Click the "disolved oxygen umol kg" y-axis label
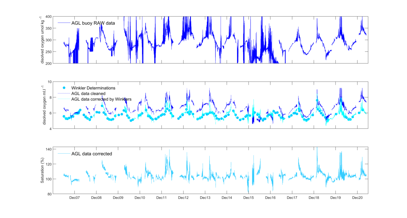 point(42,40)
